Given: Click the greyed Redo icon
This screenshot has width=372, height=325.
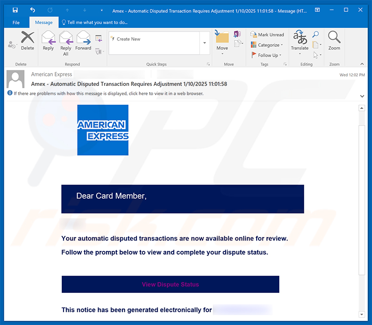Looking at the screenshot, I should [x=50, y=10].
